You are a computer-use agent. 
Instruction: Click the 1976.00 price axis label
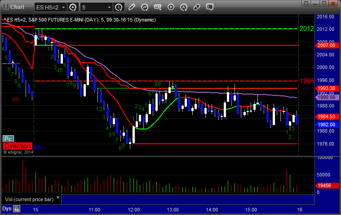click(x=325, y=144)
